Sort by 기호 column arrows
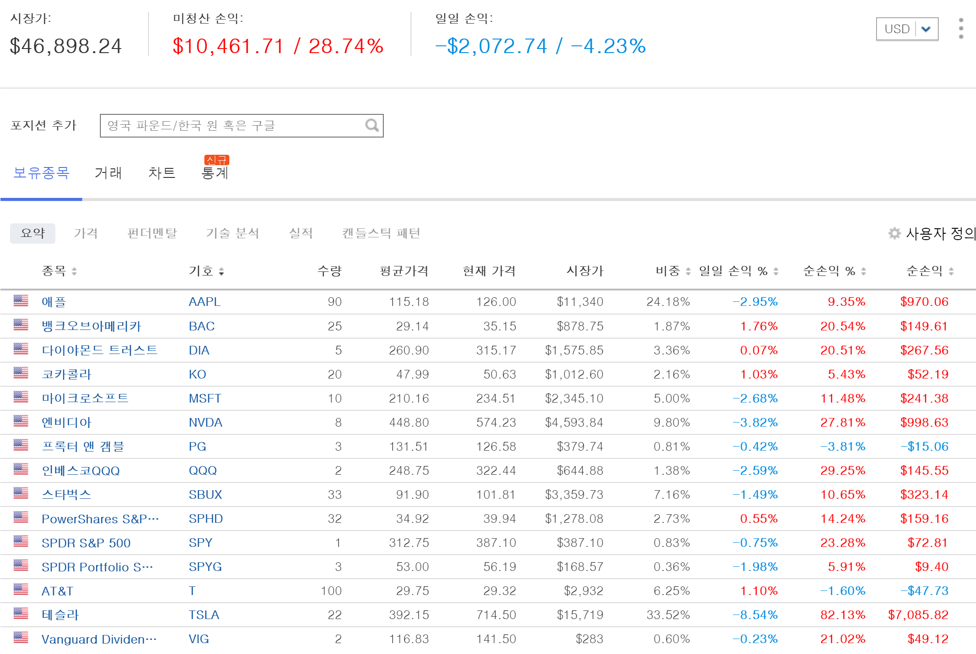 [221, 271]
